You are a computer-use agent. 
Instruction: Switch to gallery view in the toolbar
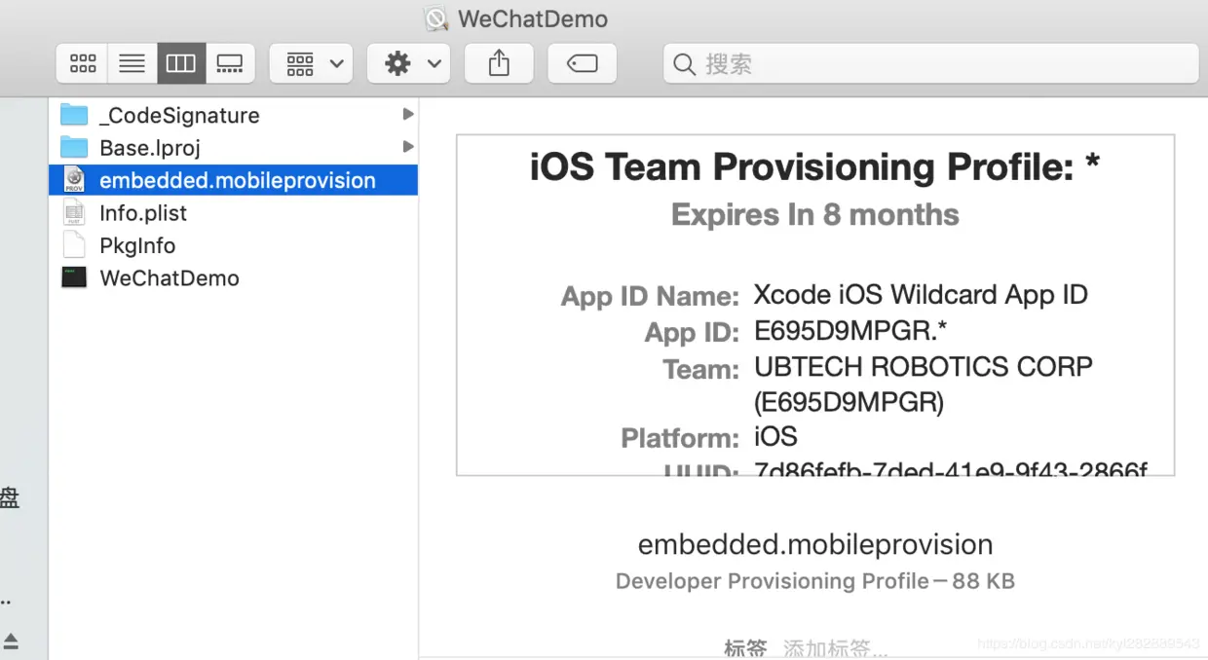click(x=230, y=64)
